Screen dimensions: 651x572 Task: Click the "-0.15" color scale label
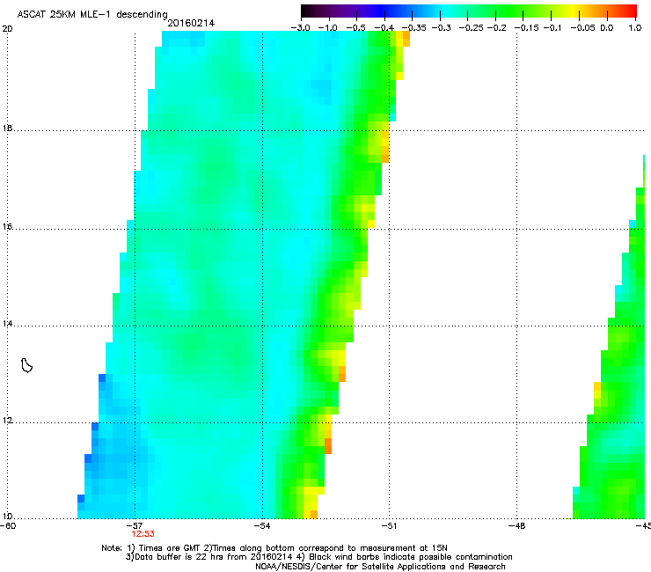click(x=526, y=28)
